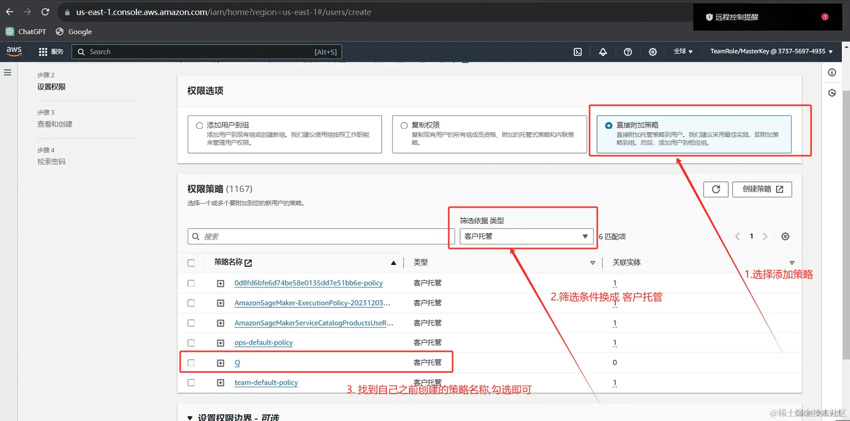
Task: Click the AWS logo
Action: pyautogui.click(x=14, y=51)
